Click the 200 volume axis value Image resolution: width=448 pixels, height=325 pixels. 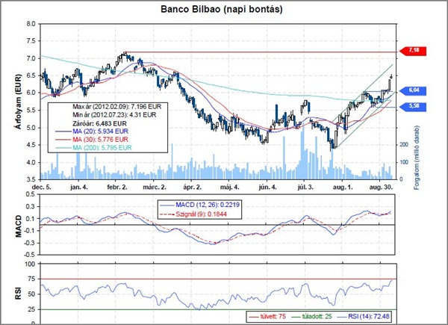pyautogui.click(x=404, y=145)
